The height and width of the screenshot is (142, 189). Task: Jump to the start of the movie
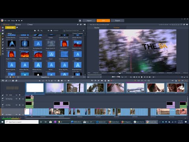pyautogui.click(x=134, y=77)
